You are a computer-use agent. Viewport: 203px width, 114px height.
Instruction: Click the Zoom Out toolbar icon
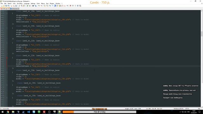(41, 6)
